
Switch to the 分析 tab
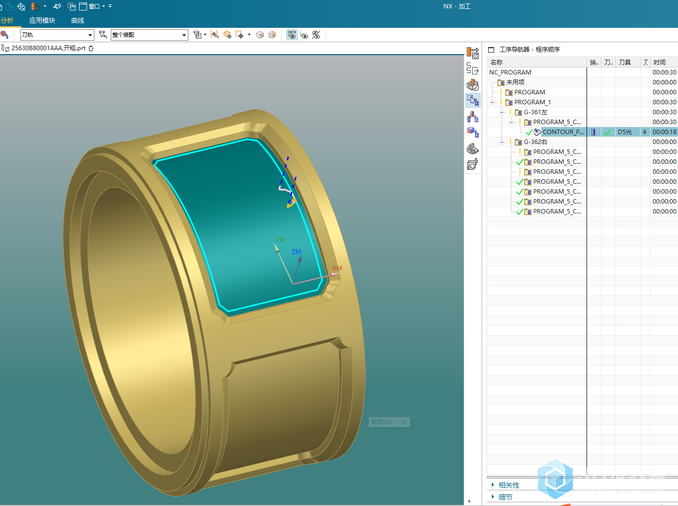click(x=7, y=20)
